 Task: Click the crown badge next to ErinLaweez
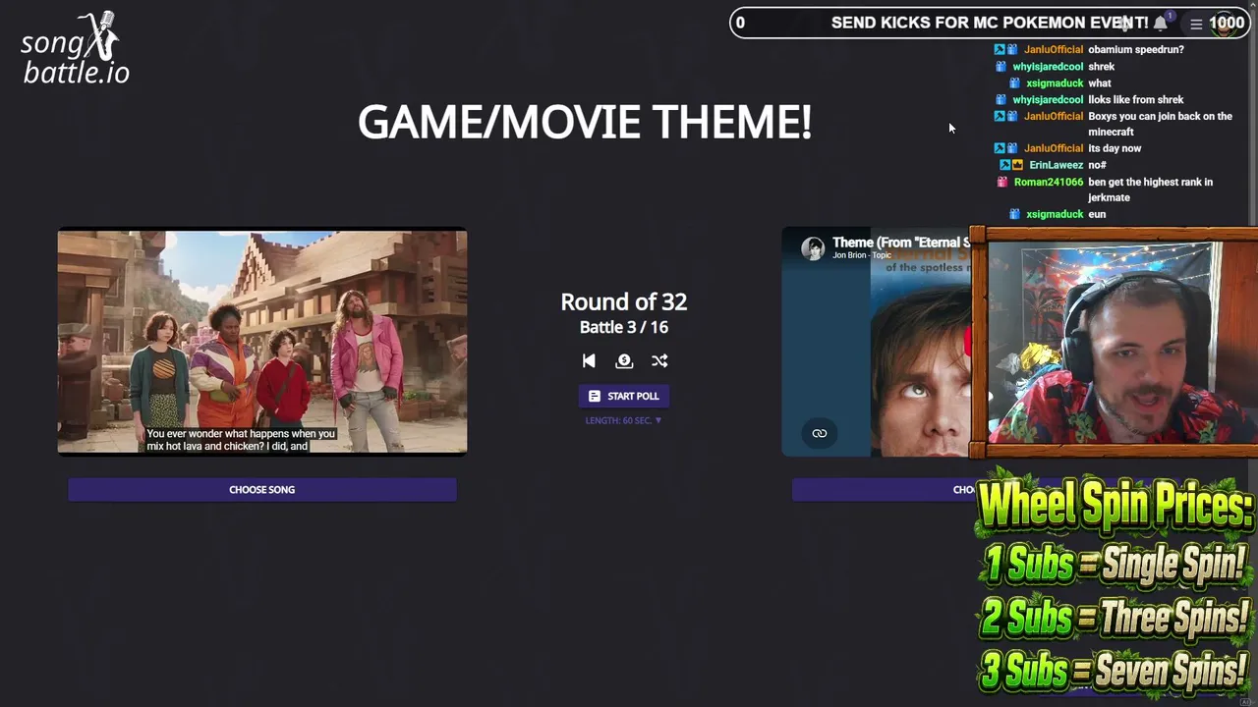tap(1018, 165)
